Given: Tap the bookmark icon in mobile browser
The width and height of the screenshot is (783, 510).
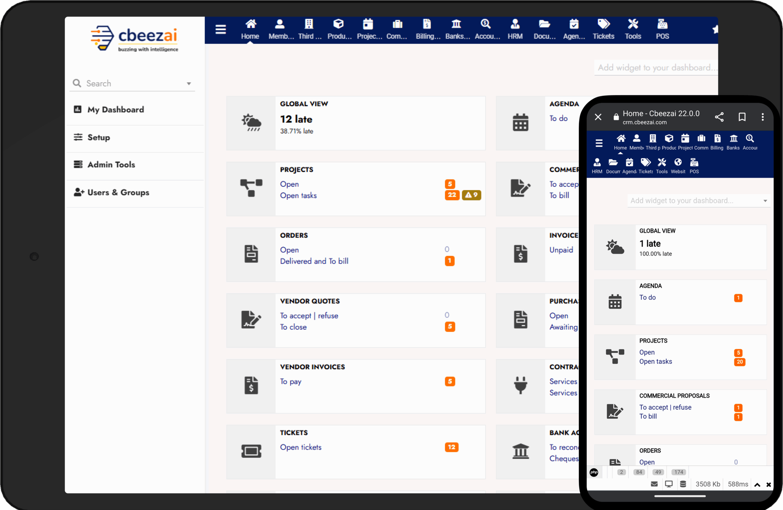Looking at the screenshot, I should coord(742,117).
